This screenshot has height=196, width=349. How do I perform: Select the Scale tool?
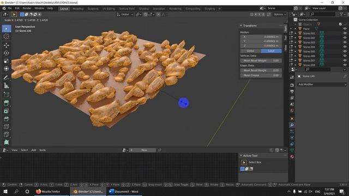coord(7,61)
